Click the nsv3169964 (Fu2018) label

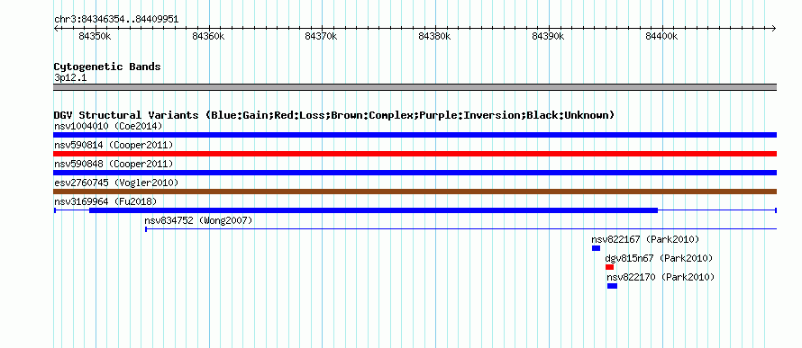[x=105, y=201]
